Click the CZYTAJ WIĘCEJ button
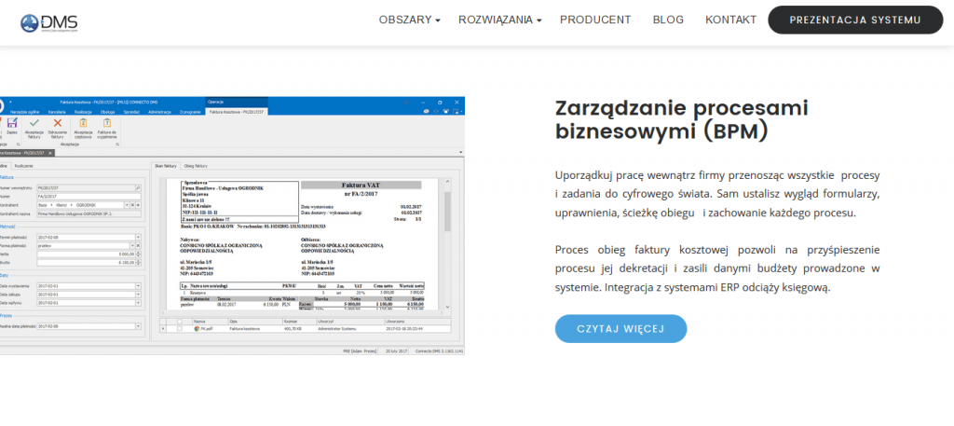954x426 pixels. [620, 329]
